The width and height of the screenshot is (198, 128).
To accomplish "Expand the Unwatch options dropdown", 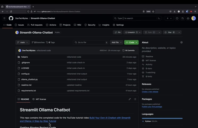I will coord(140,32).
